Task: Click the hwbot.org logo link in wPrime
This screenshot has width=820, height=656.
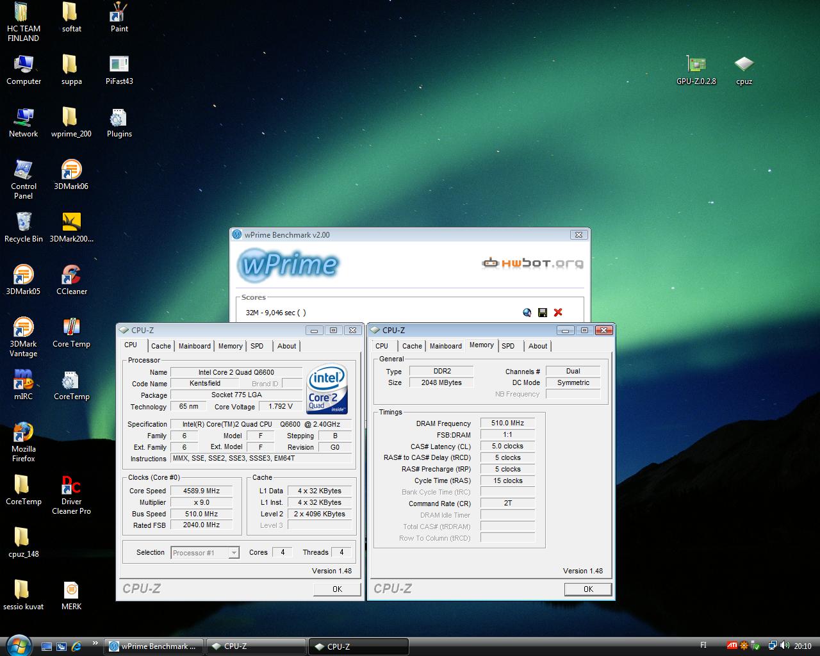Action: pos(532,263)
